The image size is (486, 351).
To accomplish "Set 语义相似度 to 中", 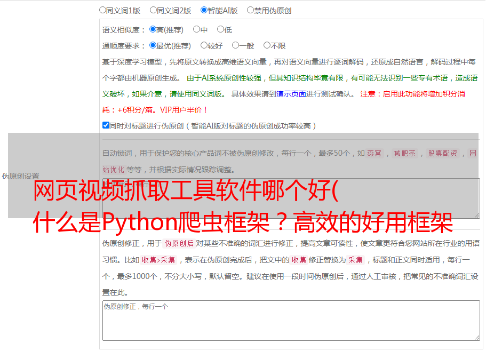I will coord(196,29).
